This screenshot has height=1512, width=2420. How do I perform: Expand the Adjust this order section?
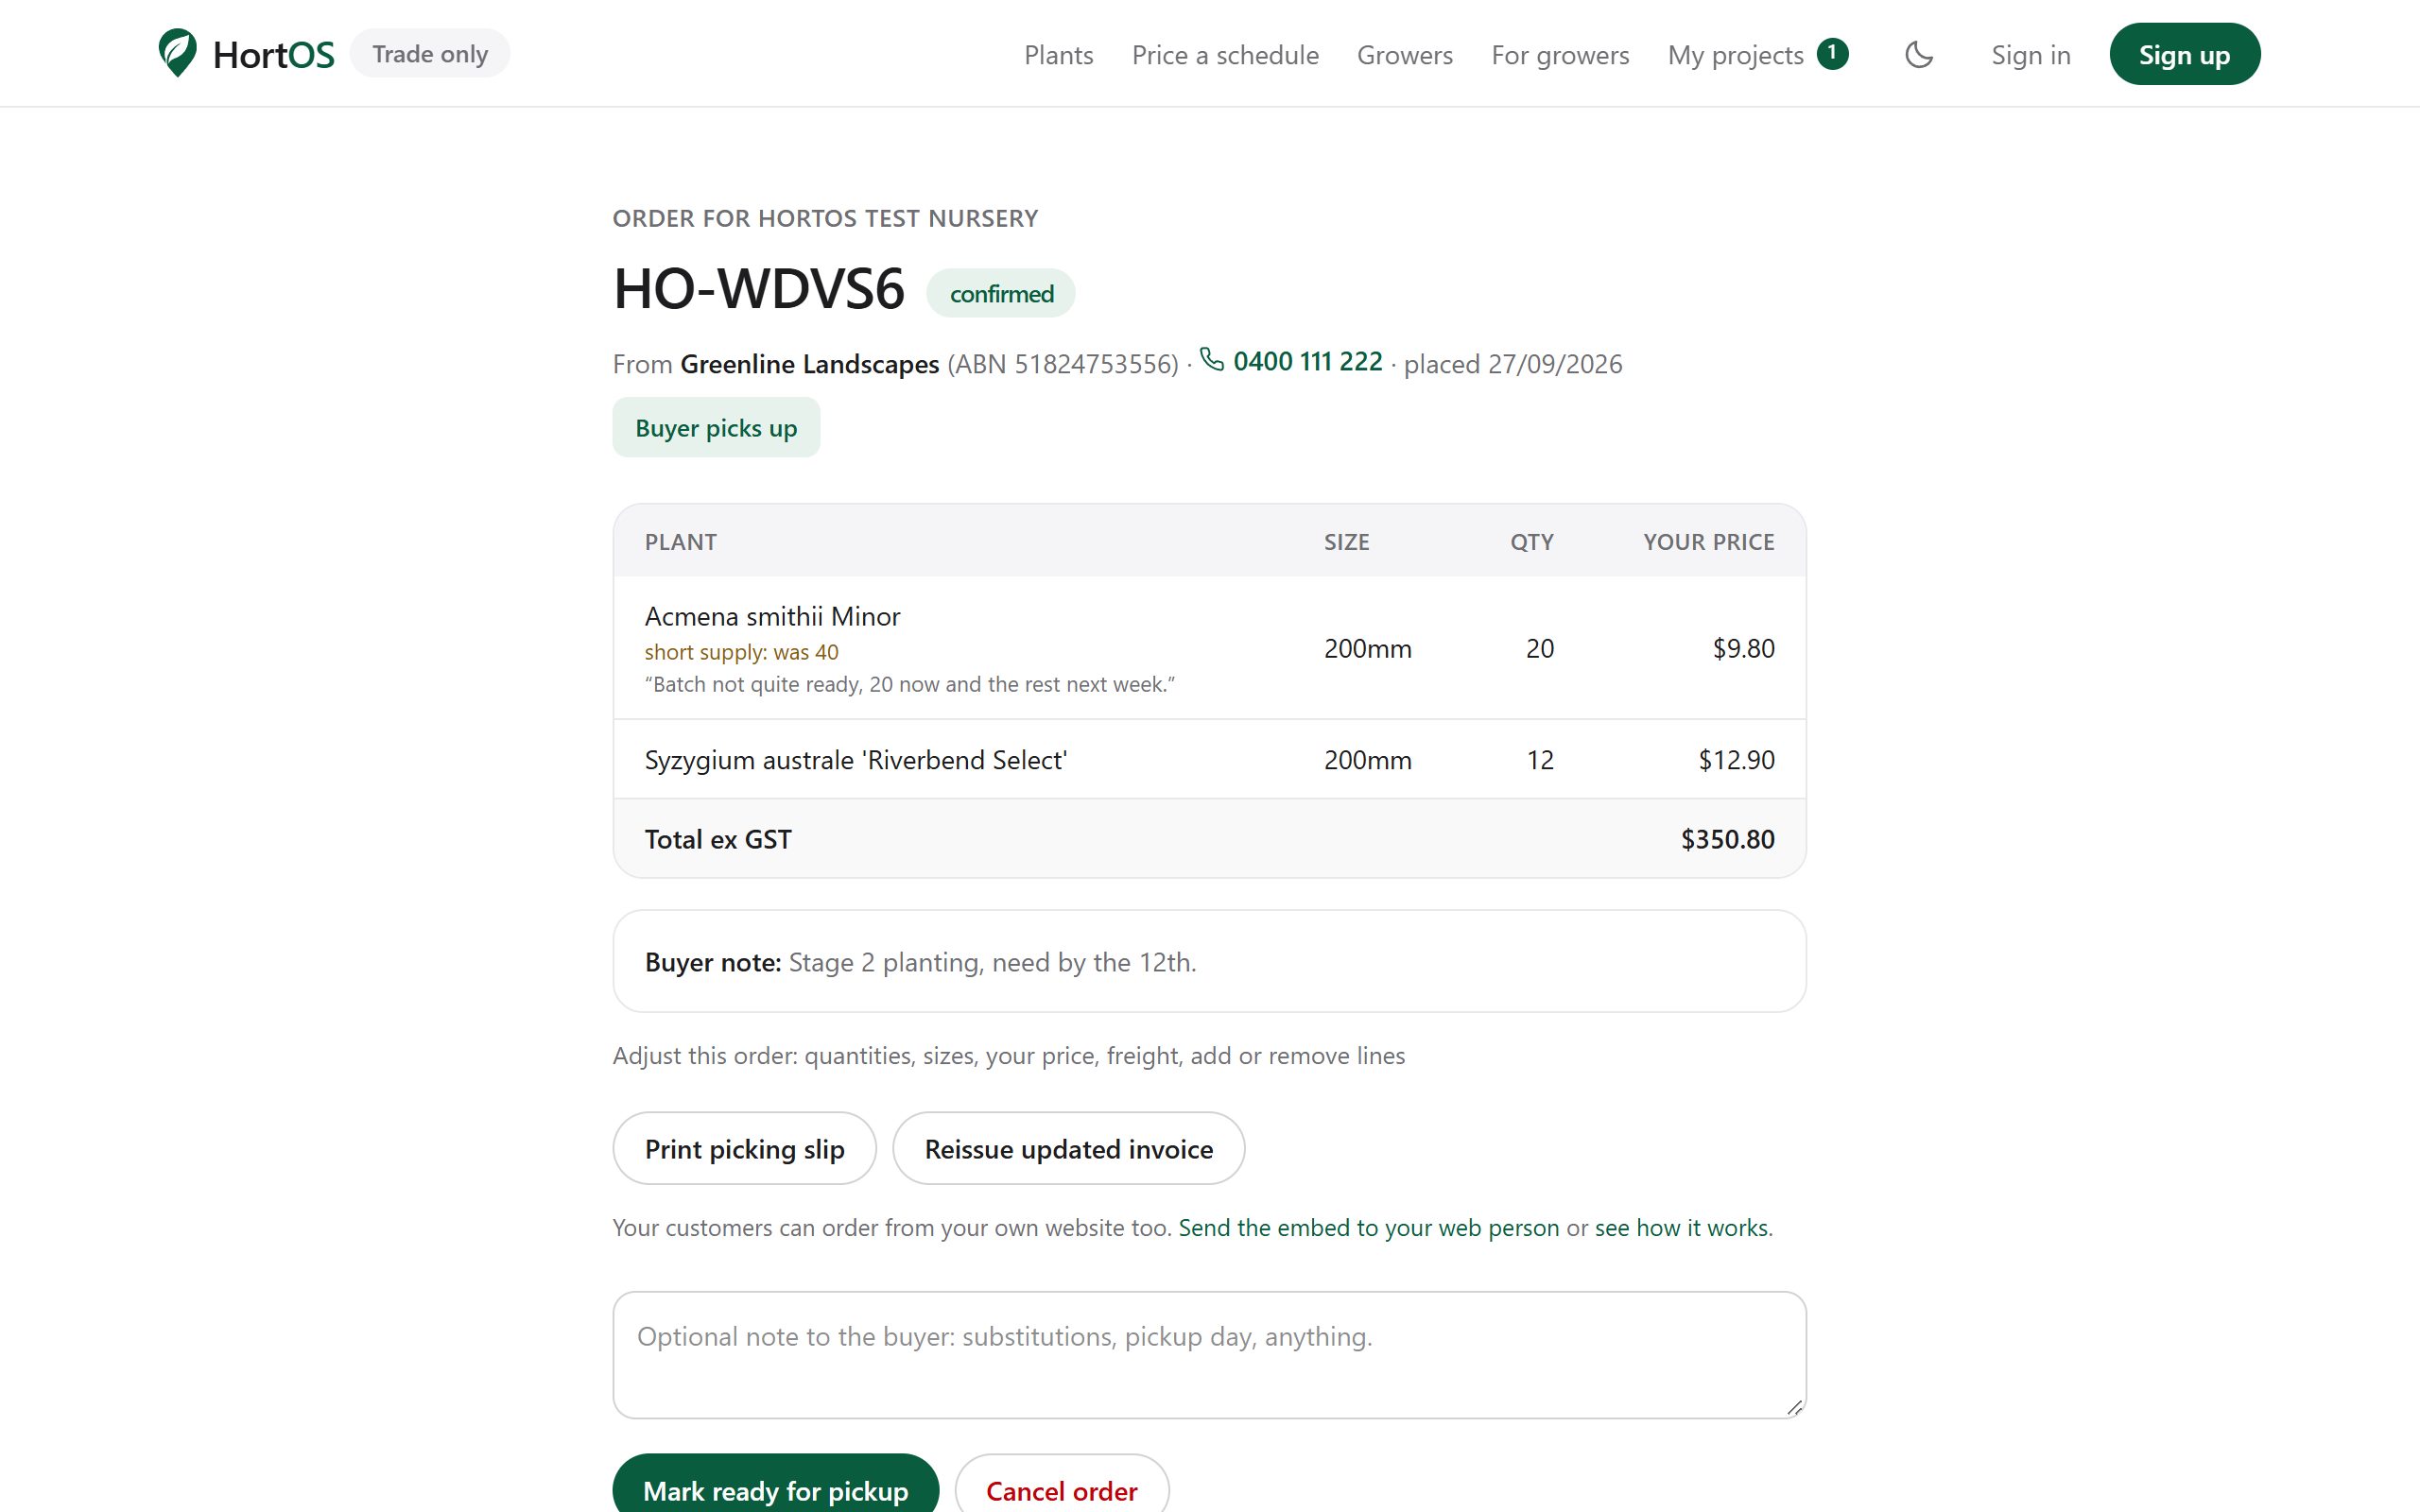click(1008, 1056)
